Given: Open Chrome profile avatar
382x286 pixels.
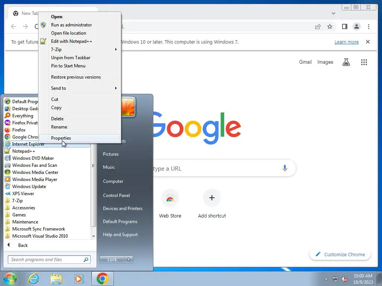Looking at the screenshot, I should [357, 26].
